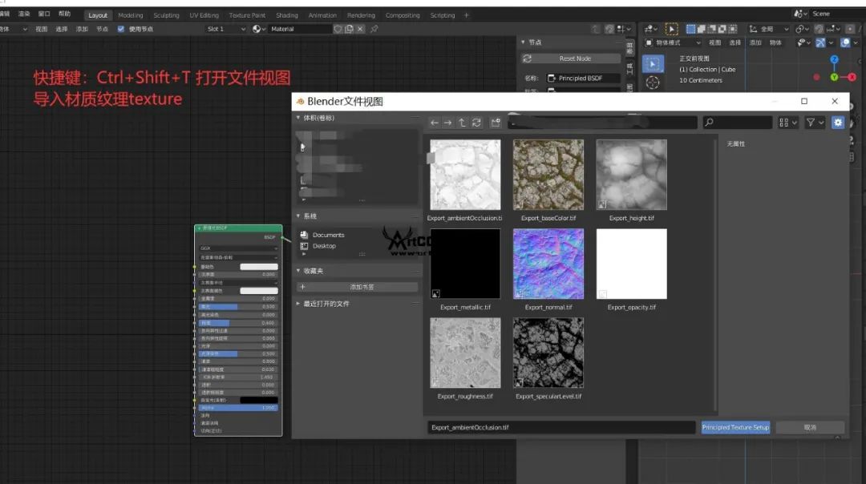Open the filter settings dropdown

coord(815,123)
